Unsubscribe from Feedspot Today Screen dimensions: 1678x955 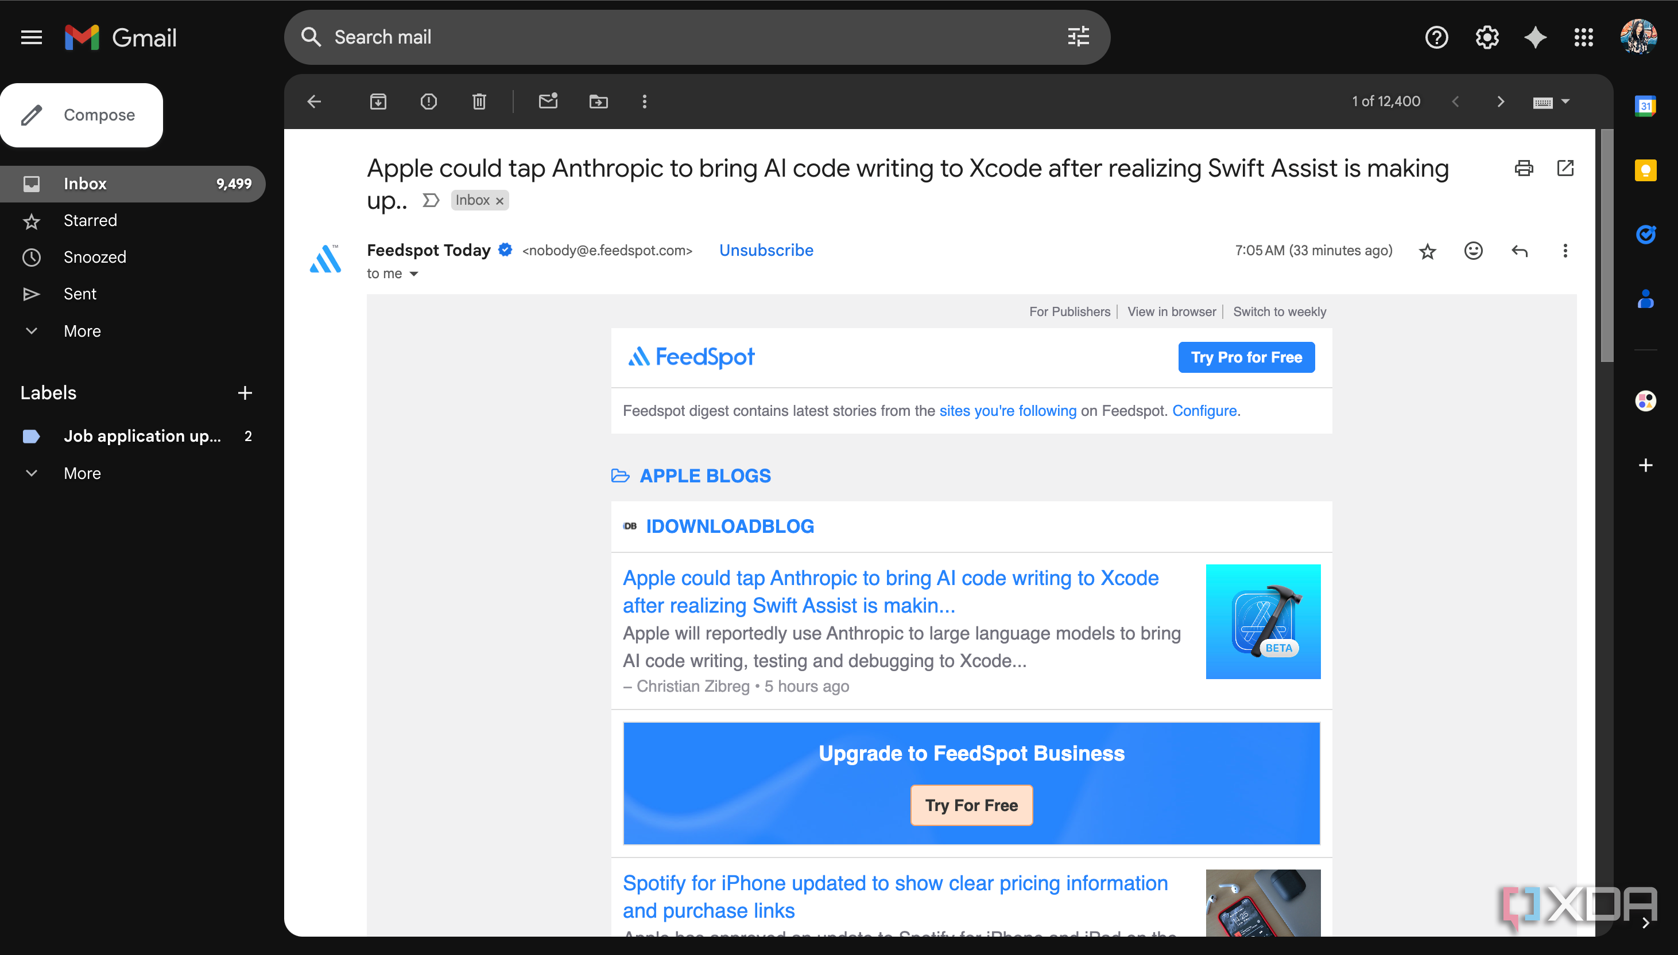click(765, 250)
